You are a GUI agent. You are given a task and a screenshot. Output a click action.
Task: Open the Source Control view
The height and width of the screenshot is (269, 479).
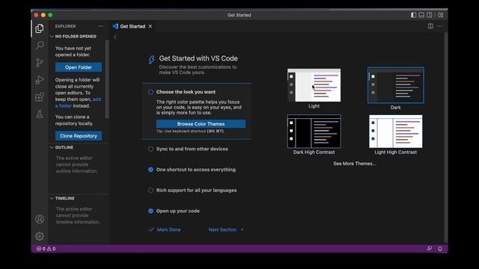point(40,63)
